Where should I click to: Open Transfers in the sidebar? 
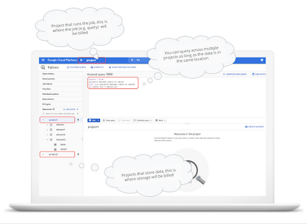[47, 89]
